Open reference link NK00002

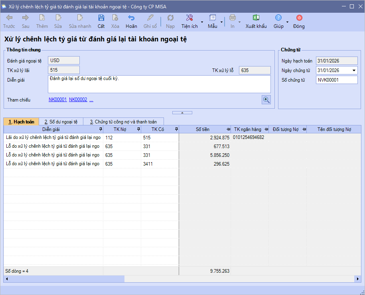pos(78,100)
